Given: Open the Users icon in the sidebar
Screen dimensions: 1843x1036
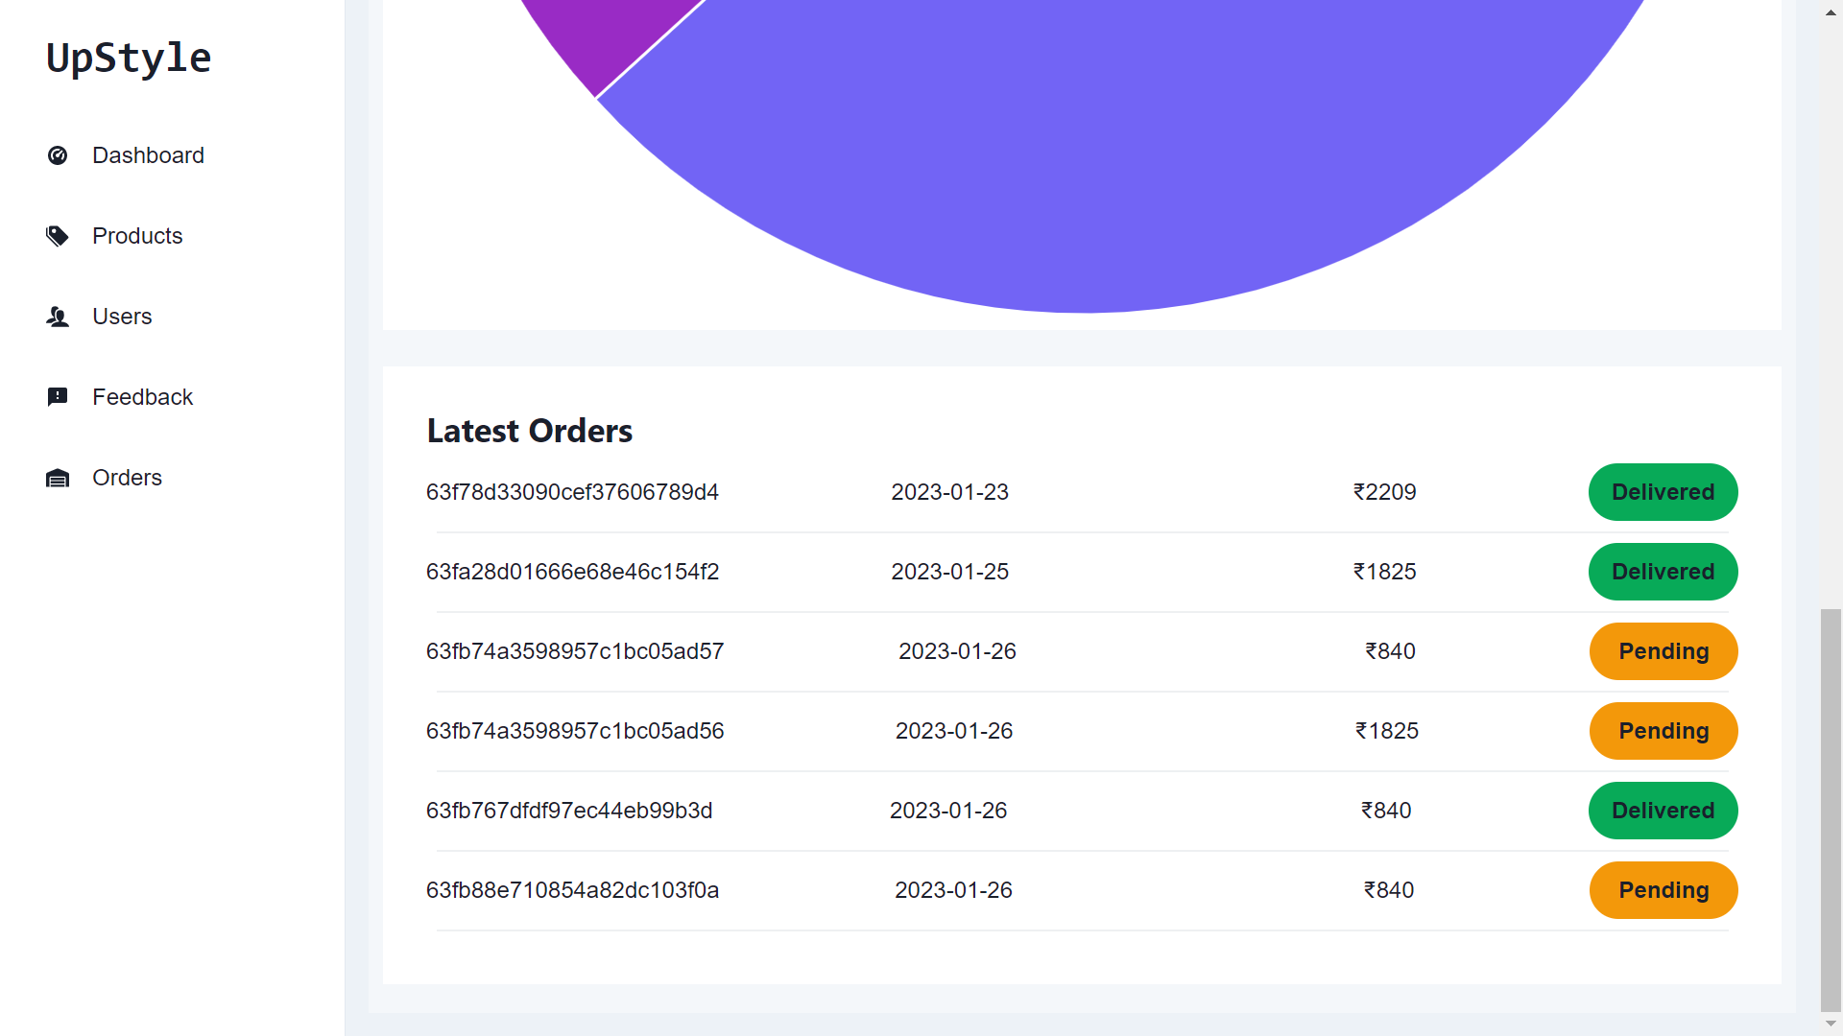Looking at the screenshot, I should click(58, 317).
